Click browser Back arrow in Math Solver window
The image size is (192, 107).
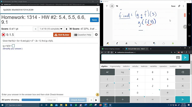[102, 52]
